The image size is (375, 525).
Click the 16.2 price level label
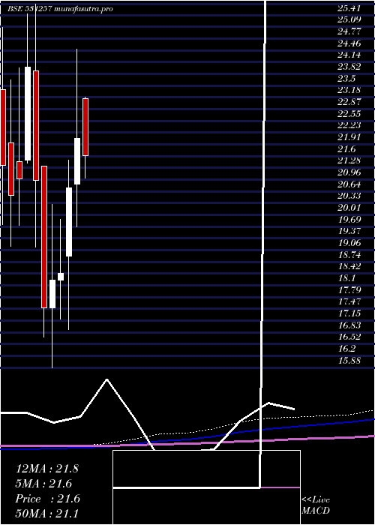click(346, 349)
